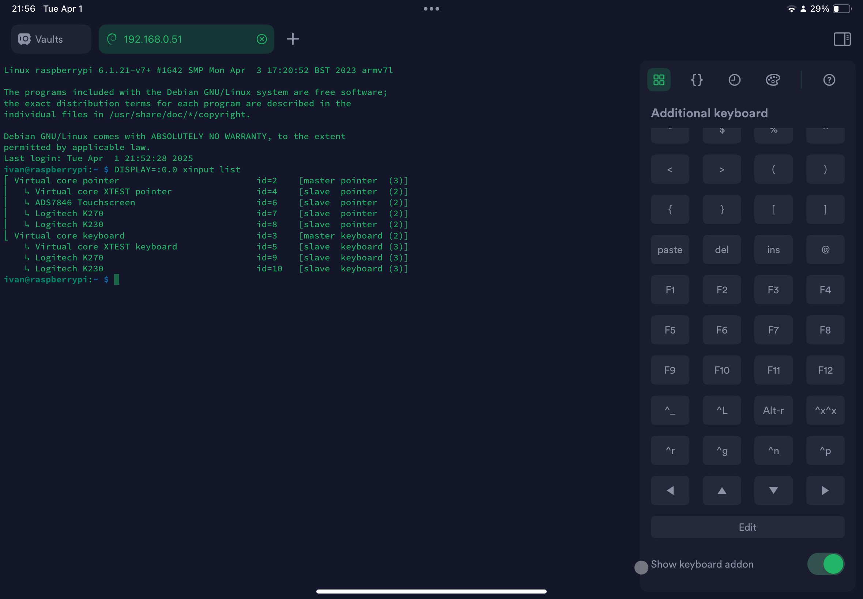Screen dimensions: 863x599
Task: Tap the @ symbol key
Action: tap(825, 249)
